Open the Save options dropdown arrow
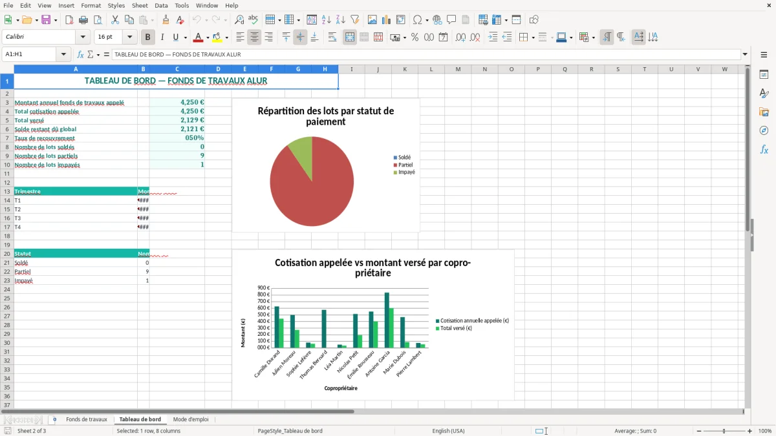The image size is (776, 436). pos(56,20)
